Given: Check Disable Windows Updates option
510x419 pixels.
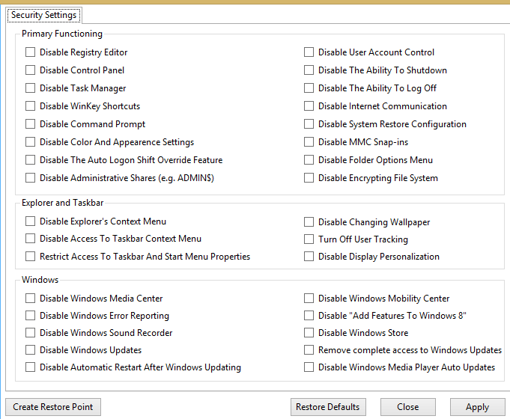Looking at the screenshot, I should (x=31, y=350).
